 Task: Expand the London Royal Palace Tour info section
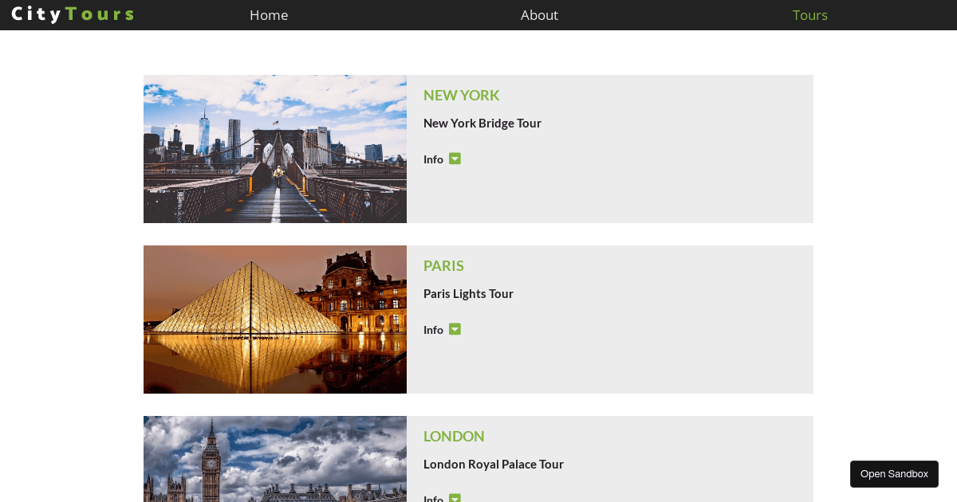coord(455,498)
